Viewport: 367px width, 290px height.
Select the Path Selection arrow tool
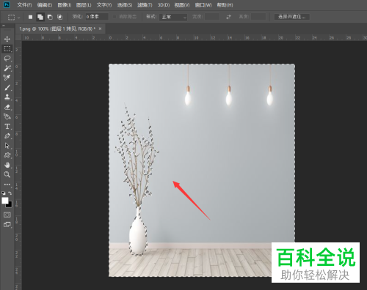(x=7, y=146)
